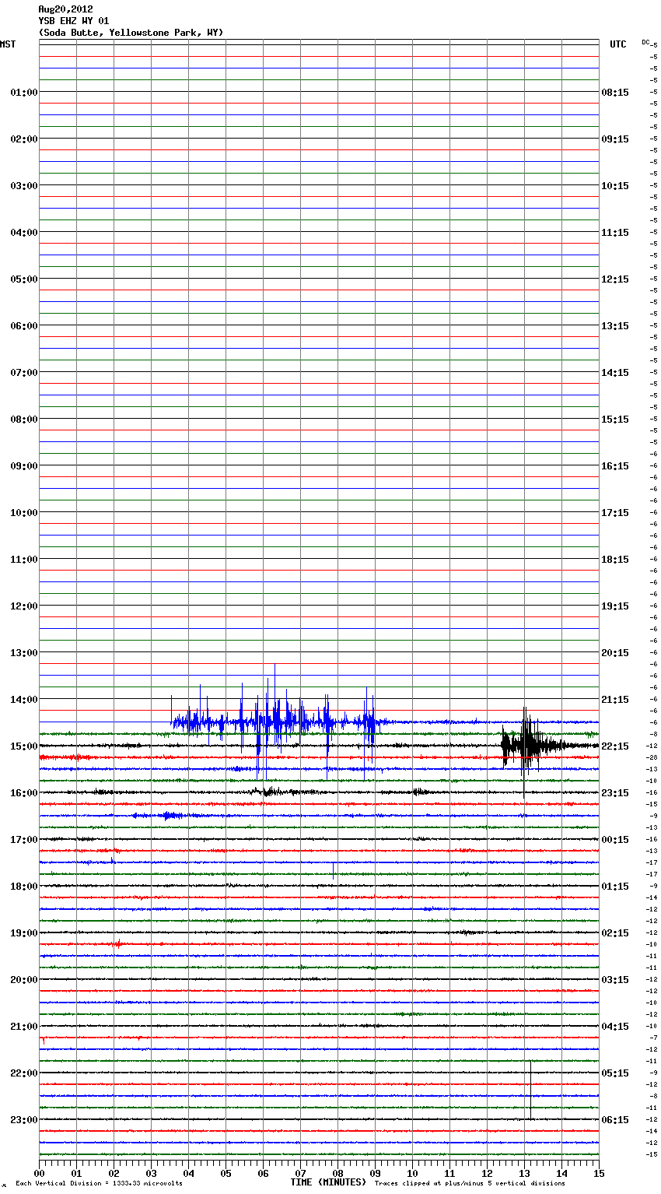Select the 02:00 MST time label
The image size is (661, 1194).
point(24,139)
